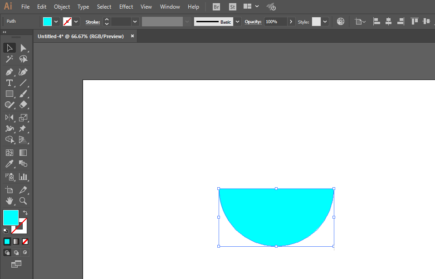Expand the stroke weight dropdown
This screenshot has width=435, height=279.
click(x=135, y=22)
